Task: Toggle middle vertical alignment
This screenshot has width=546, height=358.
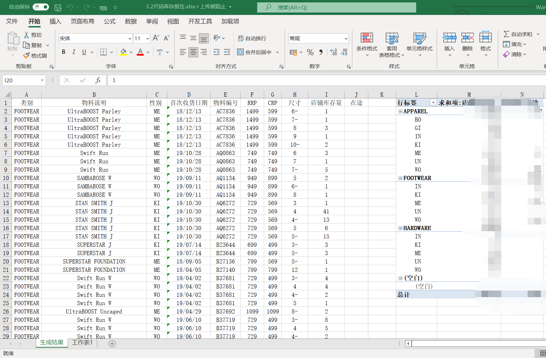Action: (x=193, y=38)
